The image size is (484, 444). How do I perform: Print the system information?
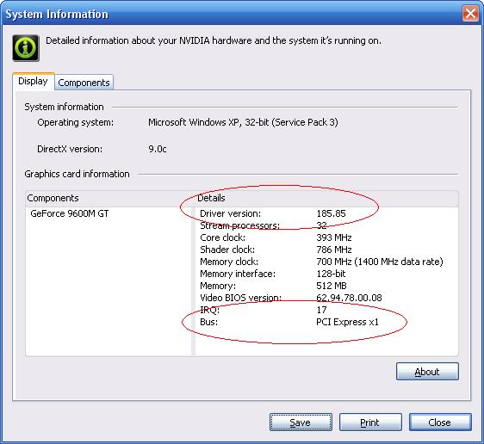(x=370, y=422)
